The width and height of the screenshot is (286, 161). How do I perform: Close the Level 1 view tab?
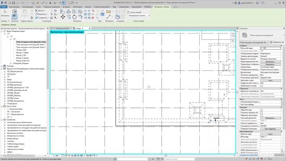[89, 29]
